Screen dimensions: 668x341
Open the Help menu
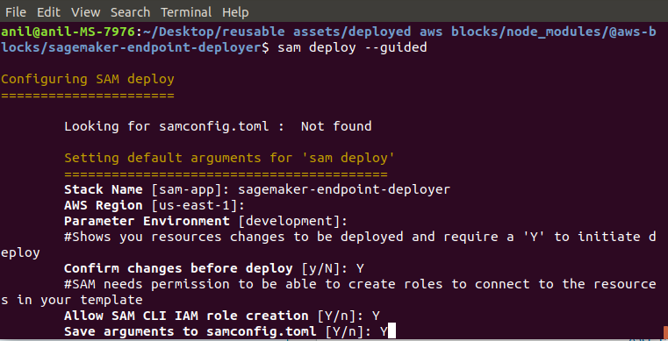(235, 12)
